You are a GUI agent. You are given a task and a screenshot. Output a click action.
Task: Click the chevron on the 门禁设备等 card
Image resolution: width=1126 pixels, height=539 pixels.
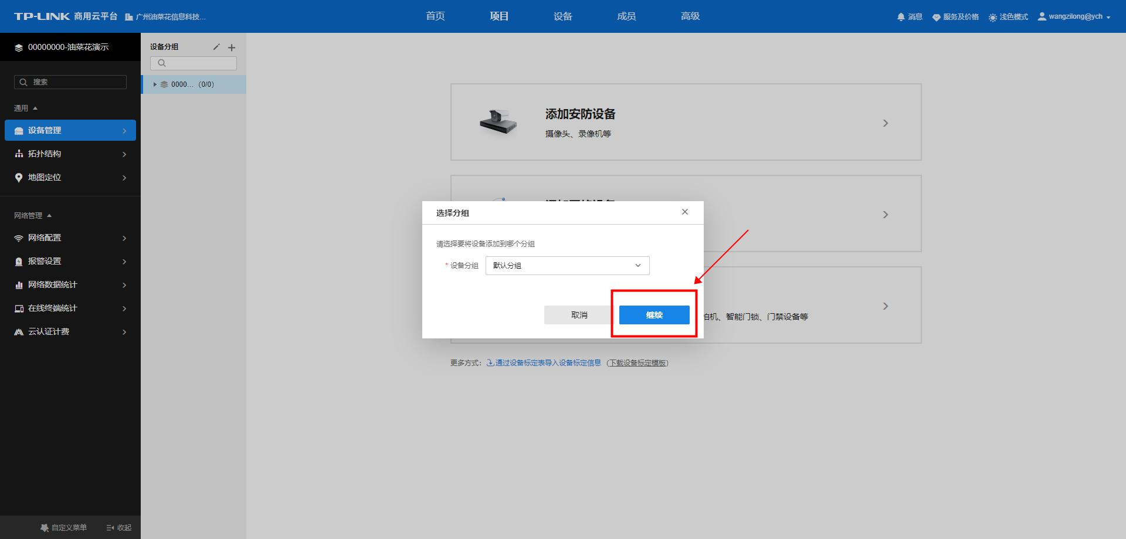point(886,306)
